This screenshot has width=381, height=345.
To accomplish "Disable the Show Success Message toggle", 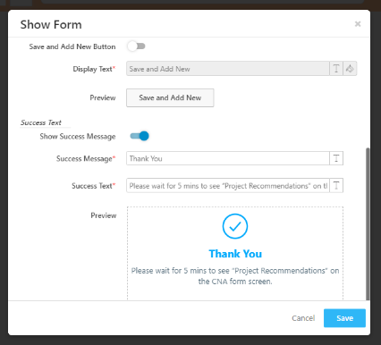I will (x=140, y=136).
